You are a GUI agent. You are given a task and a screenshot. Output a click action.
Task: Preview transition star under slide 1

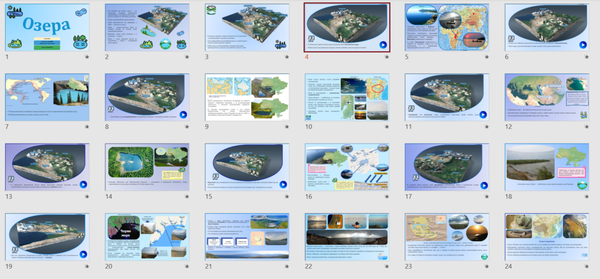[87, 57]
